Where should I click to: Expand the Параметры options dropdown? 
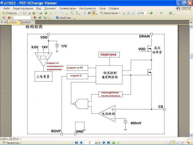[x=21, y=143]
